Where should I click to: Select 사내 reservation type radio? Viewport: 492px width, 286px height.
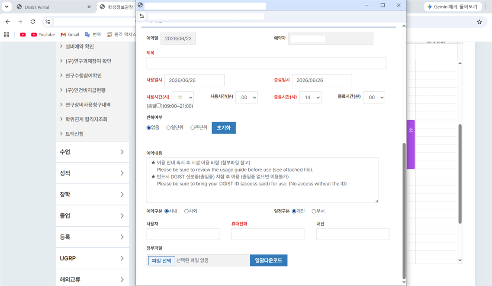click(x=167, y=211)
